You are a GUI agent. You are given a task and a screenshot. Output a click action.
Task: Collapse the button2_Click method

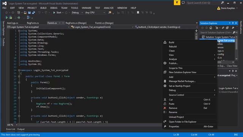click(x=19, y=98)
